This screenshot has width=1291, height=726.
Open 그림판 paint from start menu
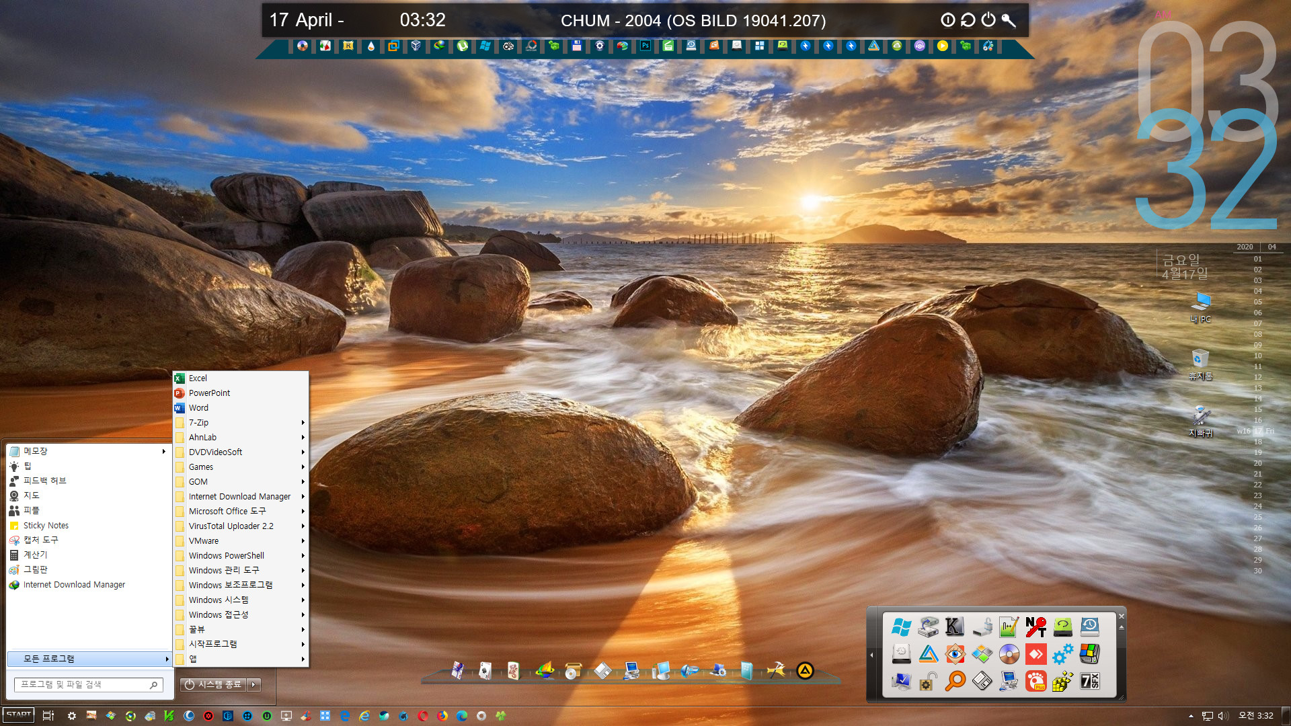tap(88, 570)
